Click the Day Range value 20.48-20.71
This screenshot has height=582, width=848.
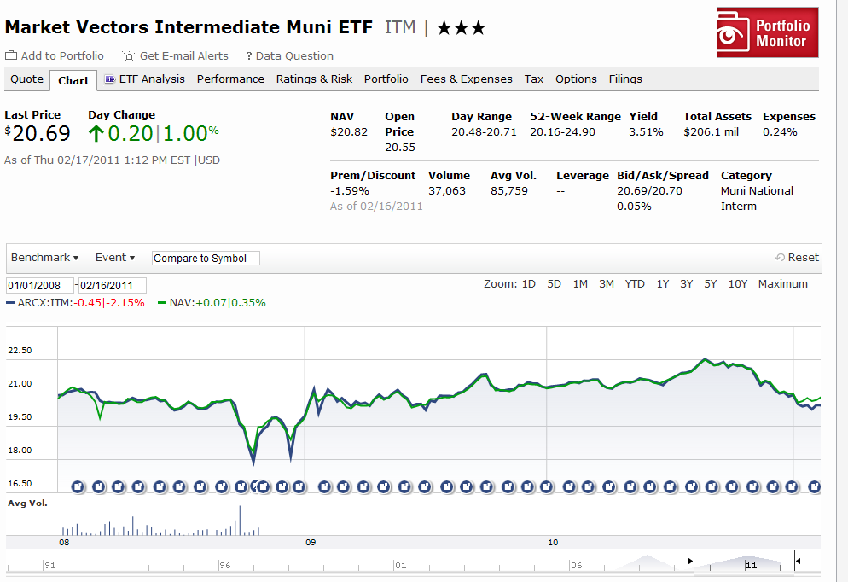(484, 132)
